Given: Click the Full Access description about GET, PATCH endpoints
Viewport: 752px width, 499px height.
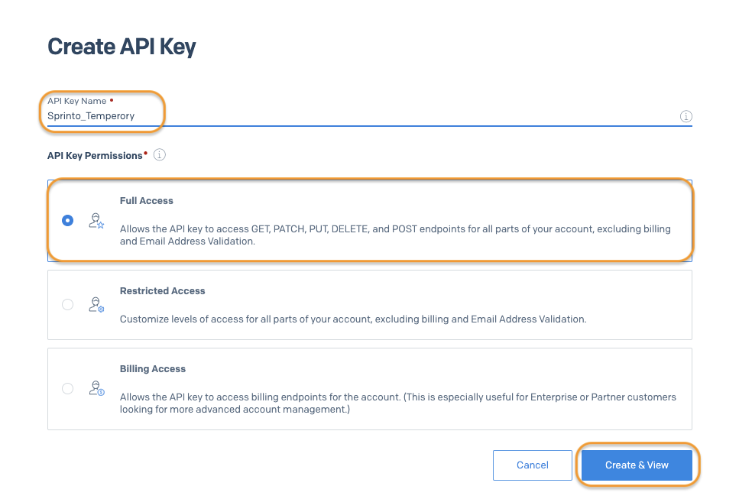Looking at the screenshot, I should (x=395, y=235).
